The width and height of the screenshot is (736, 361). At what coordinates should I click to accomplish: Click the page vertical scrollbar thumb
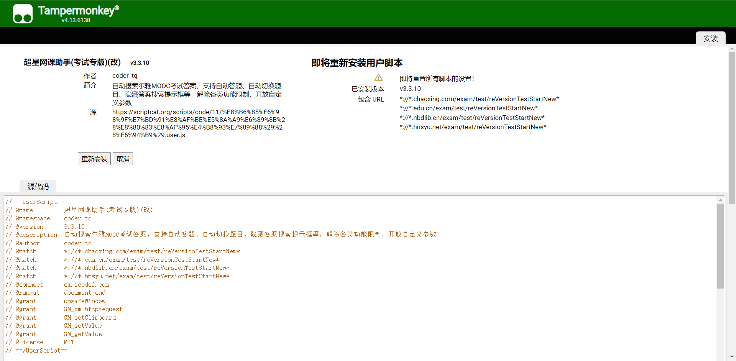[x=732, y=128]
